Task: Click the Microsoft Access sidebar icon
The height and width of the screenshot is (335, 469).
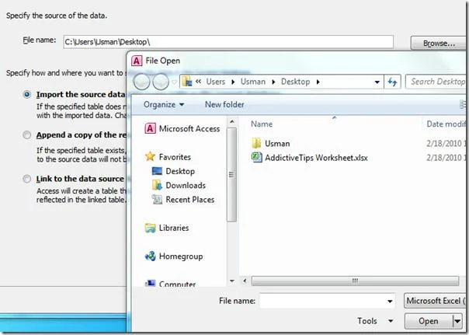Action: (x=150, y=129)
